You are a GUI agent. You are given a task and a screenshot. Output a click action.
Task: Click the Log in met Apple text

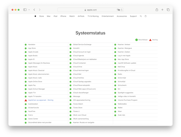coord(124,56)
